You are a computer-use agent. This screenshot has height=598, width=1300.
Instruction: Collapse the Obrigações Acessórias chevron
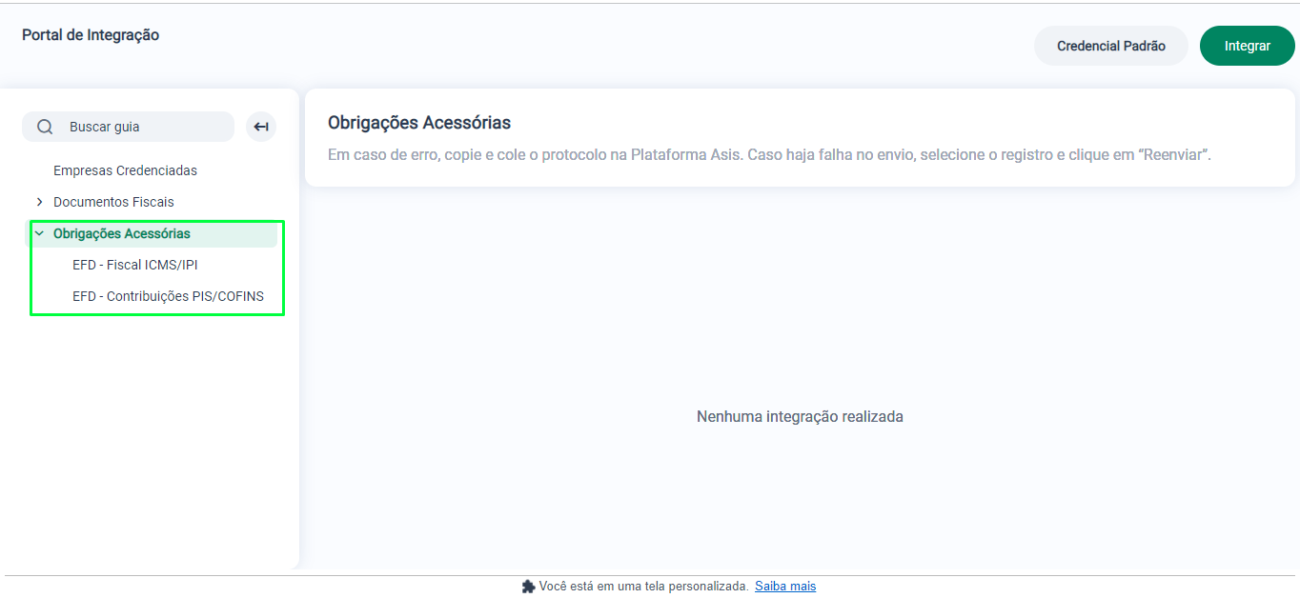point(39,233)
